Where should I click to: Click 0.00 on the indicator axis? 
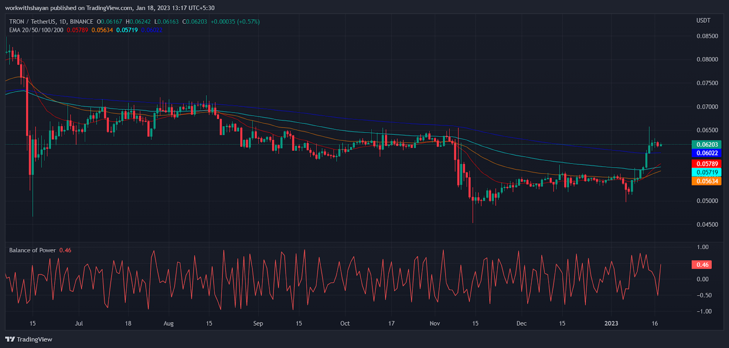click(703, 279)
